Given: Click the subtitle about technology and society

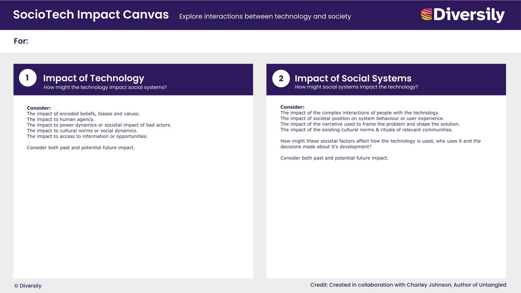Looking at the screenshot, I should (265, 17).
